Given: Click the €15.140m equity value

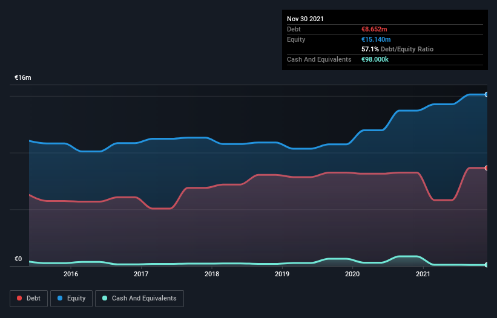Looking at the screenshot, I should (376, 39).
